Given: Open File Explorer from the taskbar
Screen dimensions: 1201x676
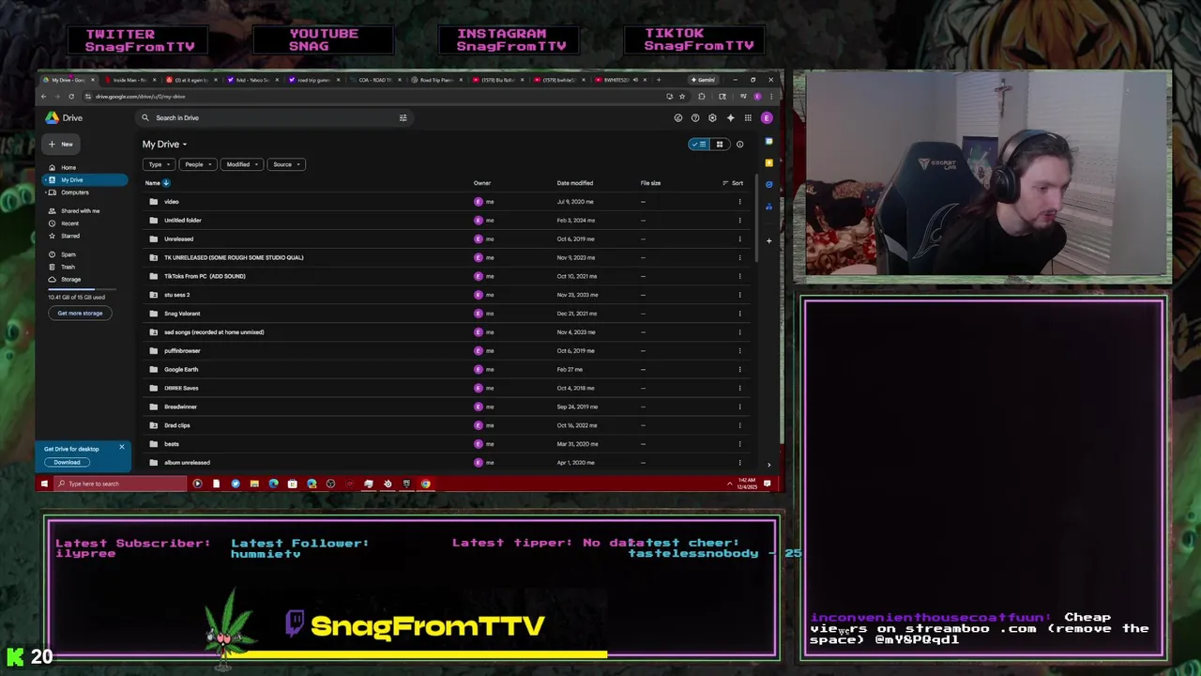Looking at the screenshot, I should point(254,484).
